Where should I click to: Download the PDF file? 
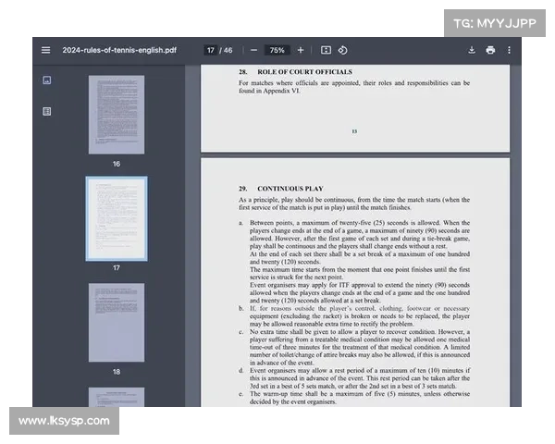pyautogui.click(x=472, y=50)
